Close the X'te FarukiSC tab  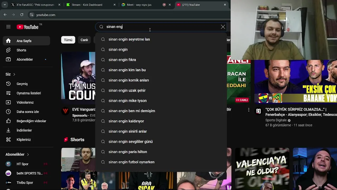[x=59, y=5]
